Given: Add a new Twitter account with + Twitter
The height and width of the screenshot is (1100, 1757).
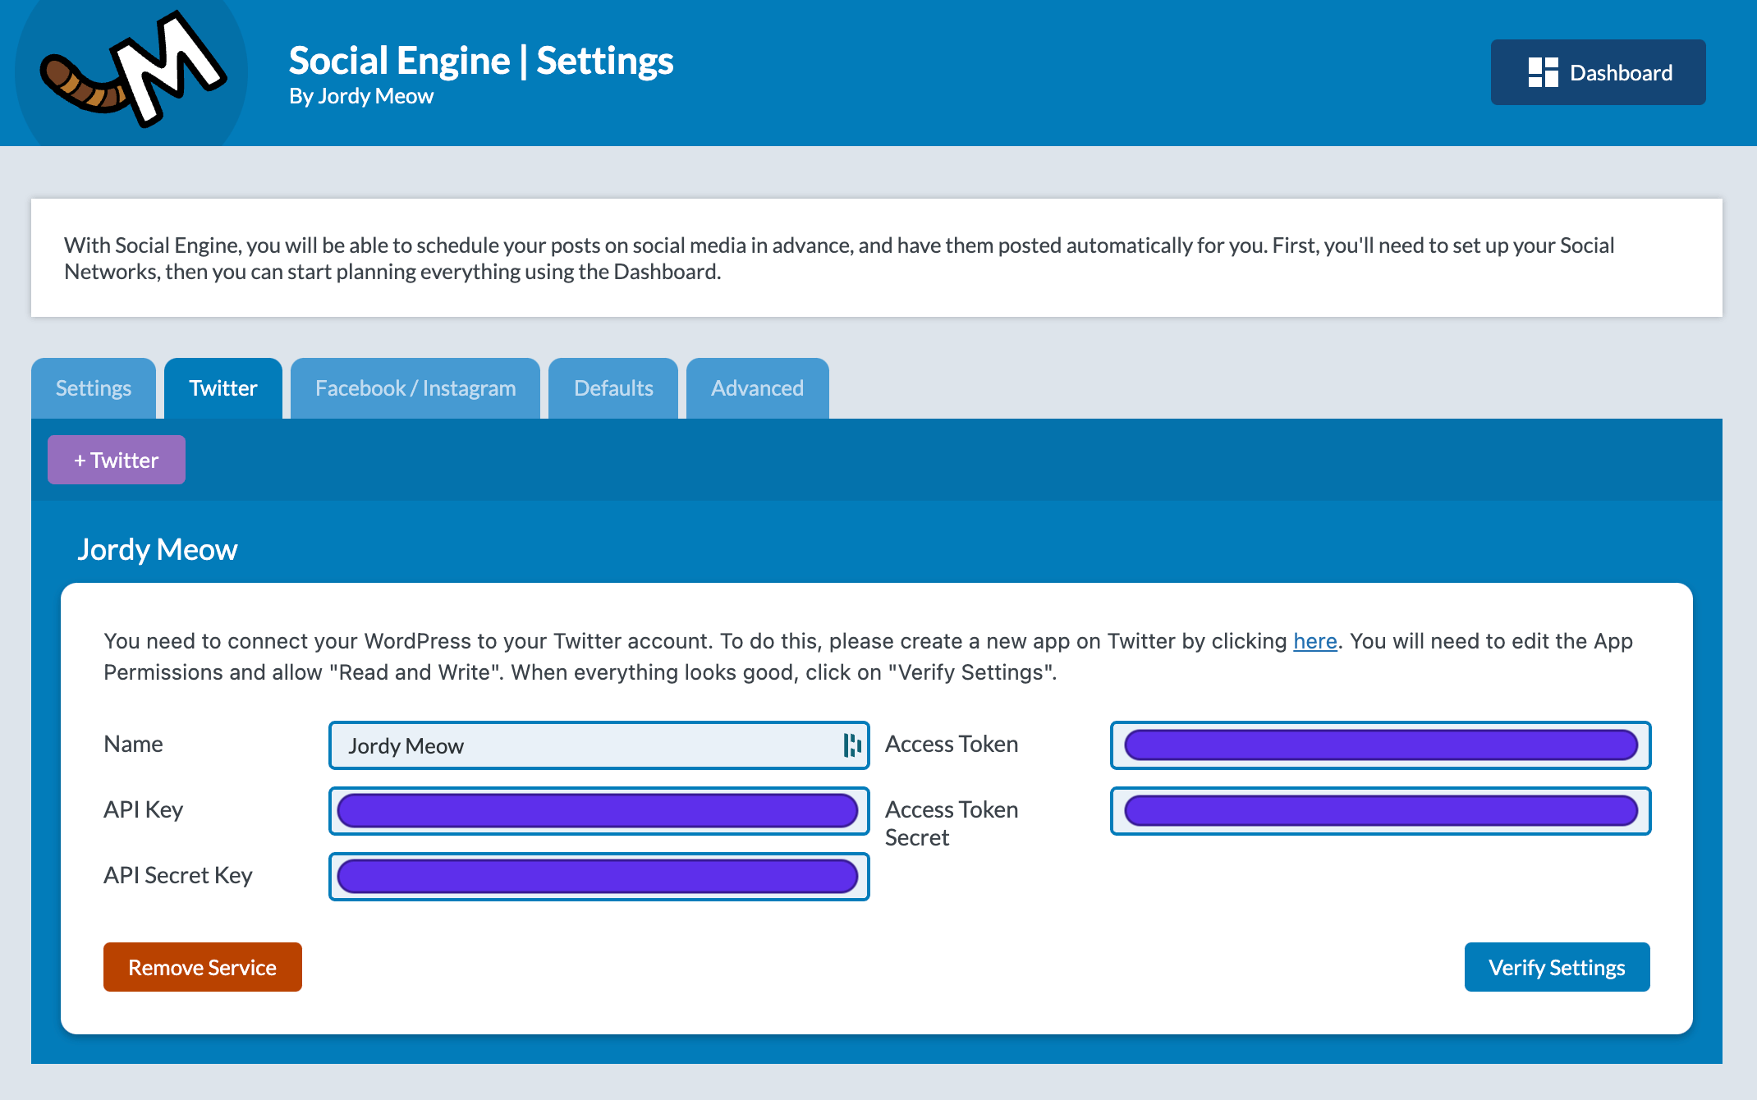Looking at the screenshot, I should click(117, 460).
